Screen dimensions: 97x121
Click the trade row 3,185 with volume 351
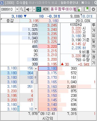tap(17, 86)
